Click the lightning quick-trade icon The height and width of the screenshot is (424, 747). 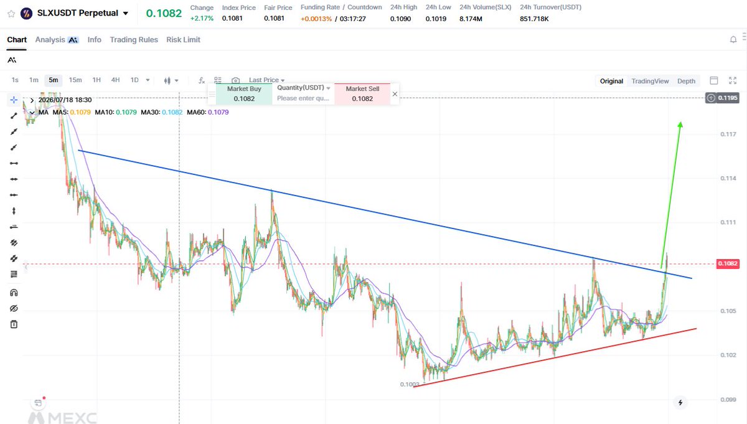(x=680, y=403)
